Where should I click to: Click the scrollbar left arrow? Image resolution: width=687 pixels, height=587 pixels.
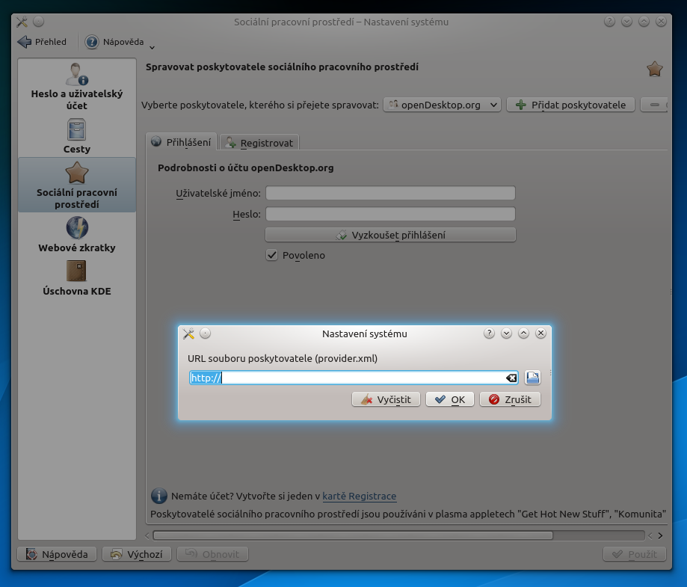(x=147, y=535)
